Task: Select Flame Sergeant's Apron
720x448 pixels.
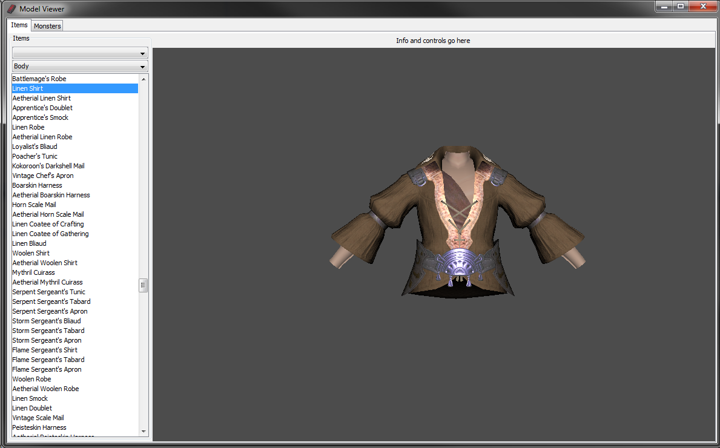Action: 75,369
